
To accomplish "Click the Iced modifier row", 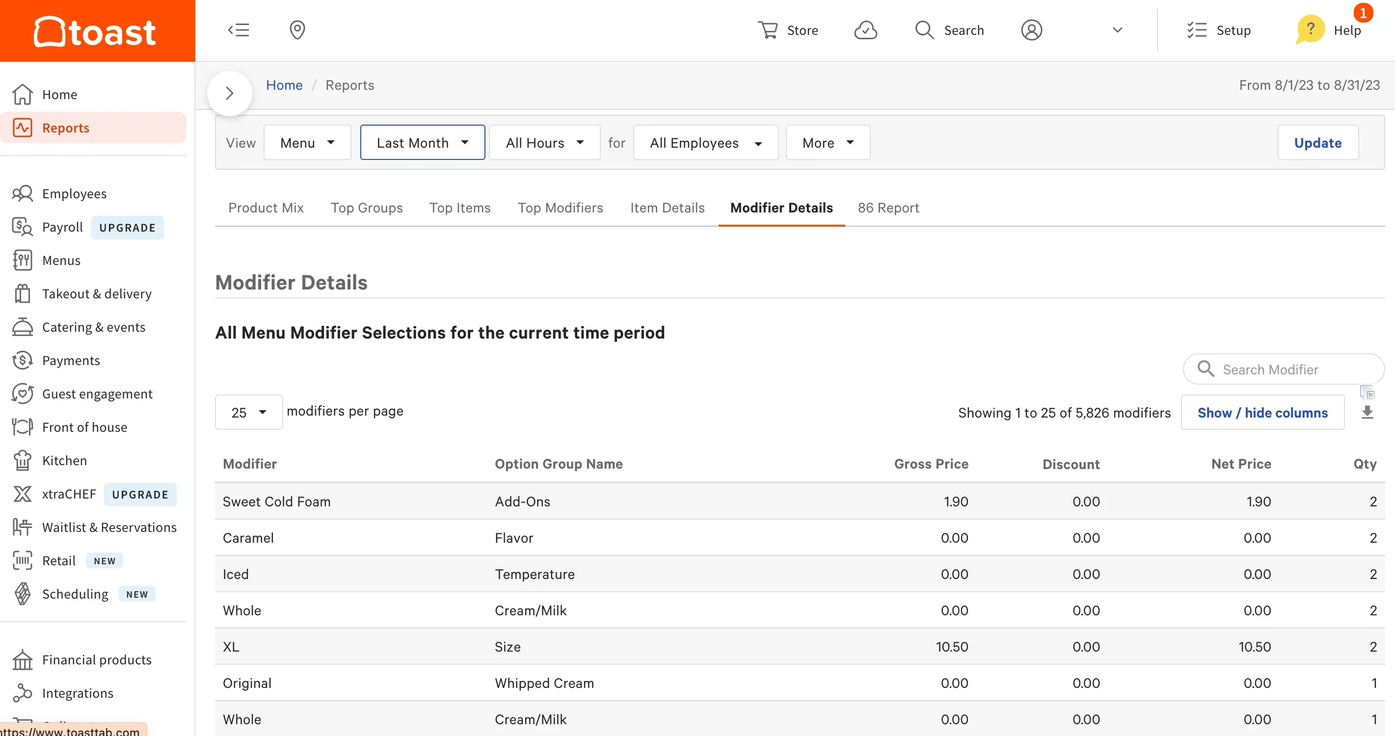I will (799, 574).
